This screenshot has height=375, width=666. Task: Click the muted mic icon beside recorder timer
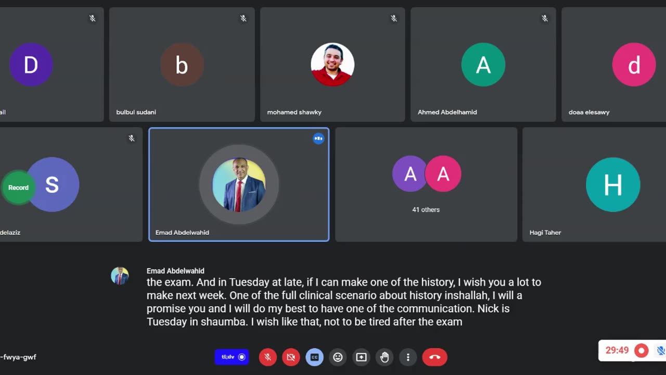point(661,351)
